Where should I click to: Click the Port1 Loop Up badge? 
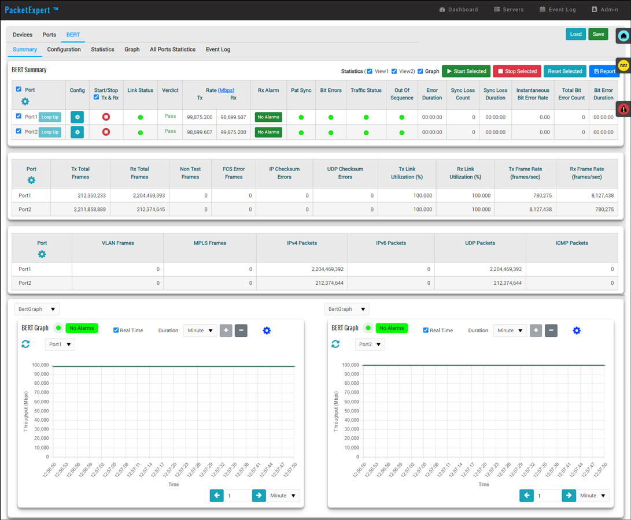coord(50,117)
